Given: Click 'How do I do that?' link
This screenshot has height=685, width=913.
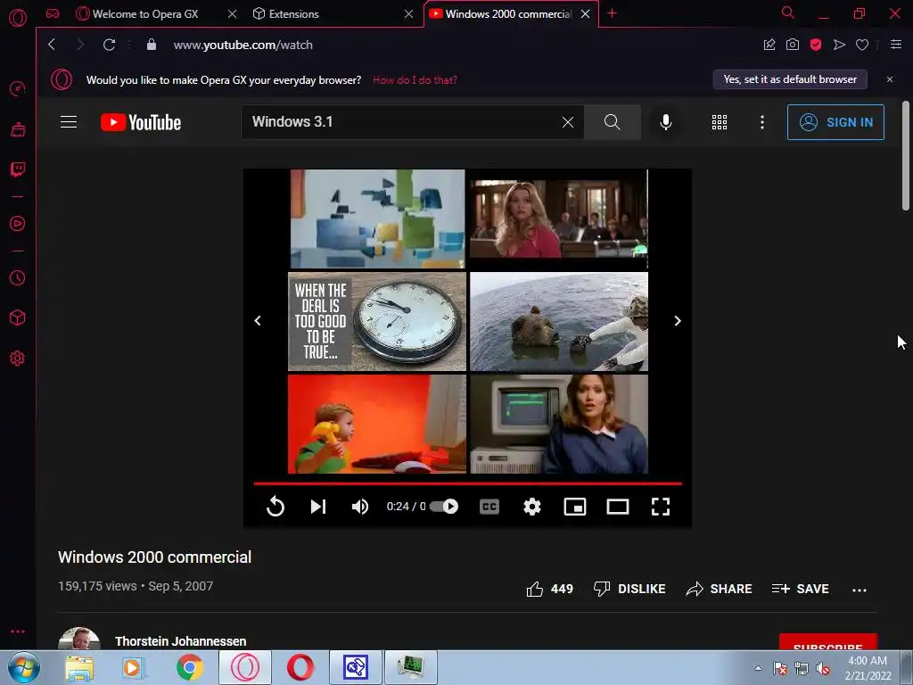Looking at the screenshot, I should [x=415, y=79].
